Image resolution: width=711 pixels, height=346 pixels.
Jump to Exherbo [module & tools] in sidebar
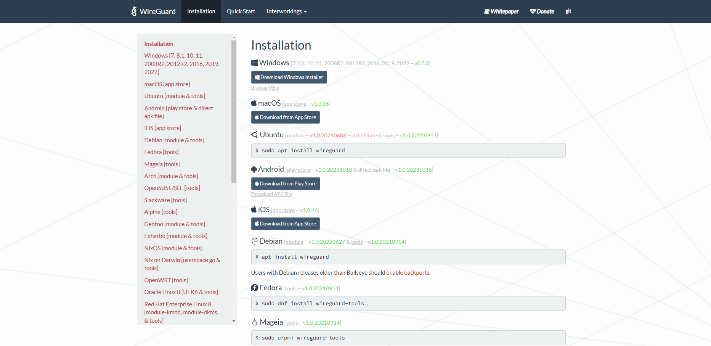point(176,236)
